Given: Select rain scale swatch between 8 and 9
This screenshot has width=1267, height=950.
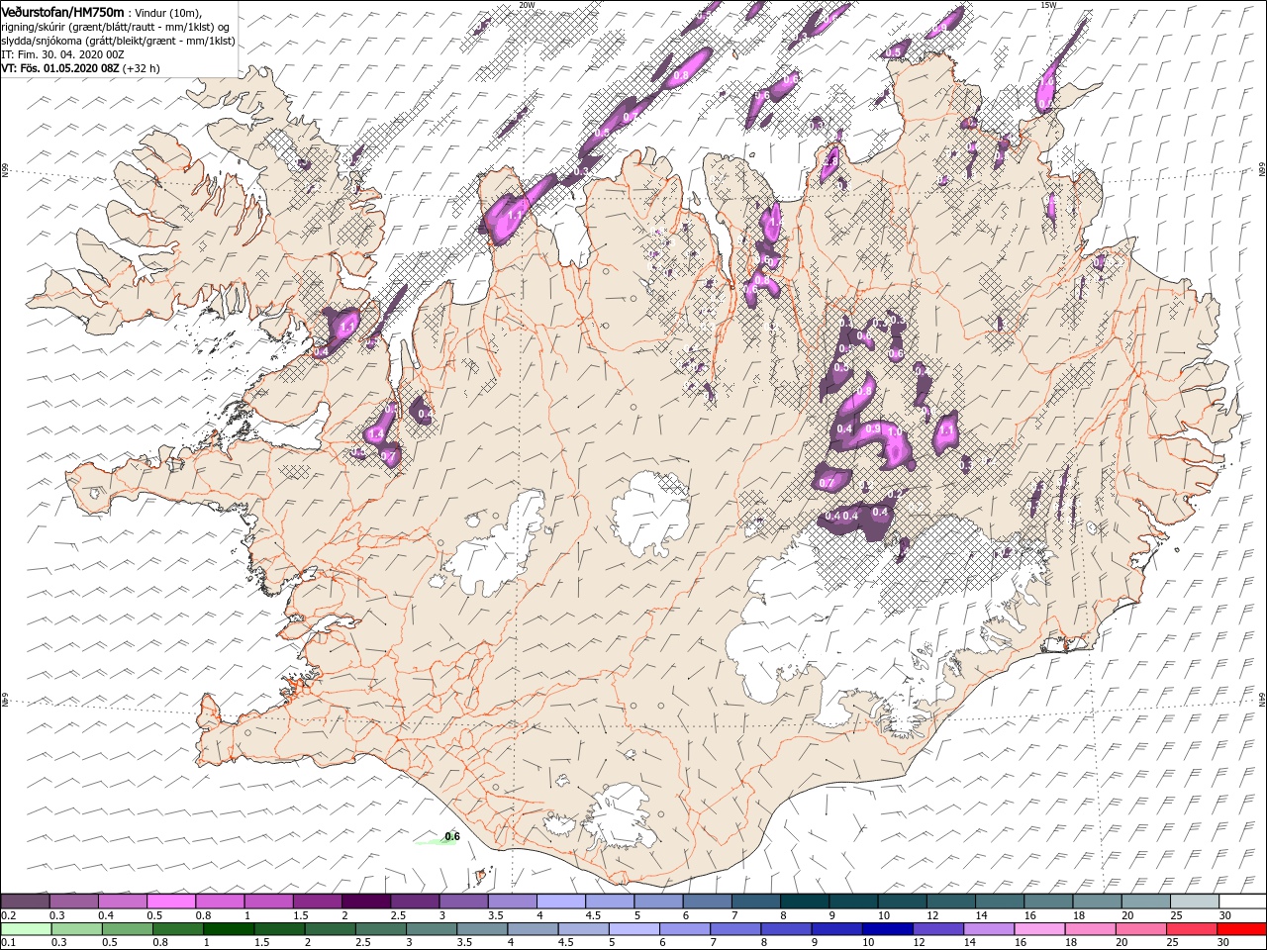Looking at the screenshot, I should coord(785,929).
